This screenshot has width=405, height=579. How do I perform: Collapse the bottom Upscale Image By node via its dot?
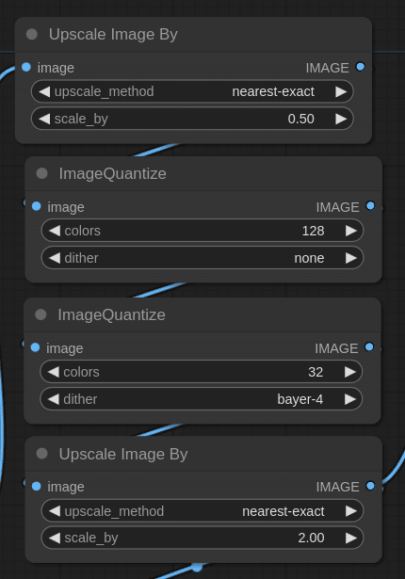(x=41, y=454)
